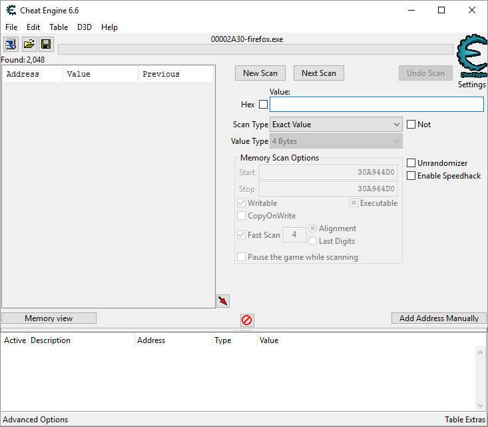This screenshot has width=488, height=427.
Task: Open Memory view
Action: pos(49,318)
